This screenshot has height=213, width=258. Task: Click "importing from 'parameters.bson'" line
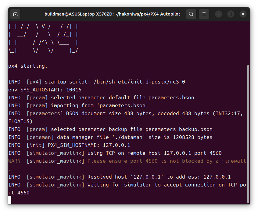(x=78, y=105)
